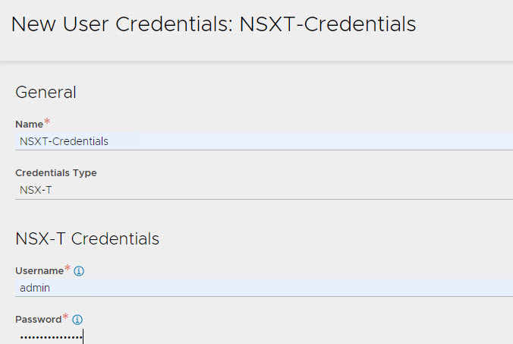Click the NSX-T value under Credentials Type

click(36, 190)
